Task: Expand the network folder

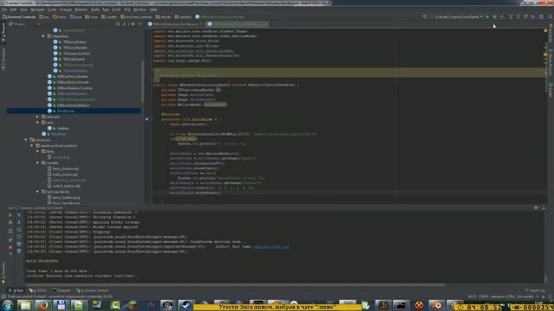Action: tap(37, 117)
